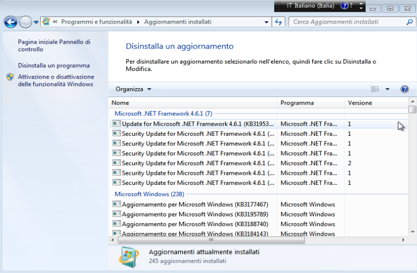Select the Security Update row with version 2
The image size is (417, 273).
[258, 163]
